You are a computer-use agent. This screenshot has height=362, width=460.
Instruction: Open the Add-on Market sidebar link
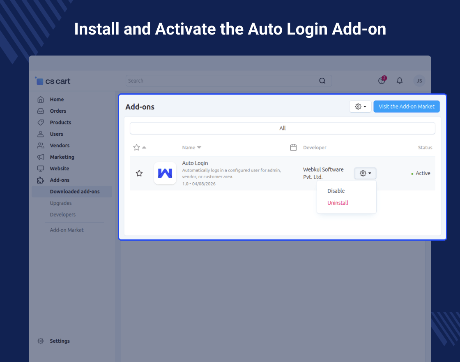67,230
